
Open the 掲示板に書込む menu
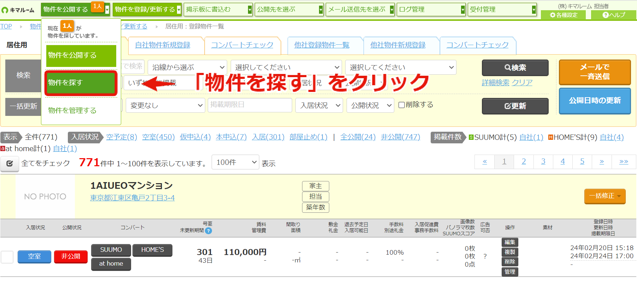point(218,10)
